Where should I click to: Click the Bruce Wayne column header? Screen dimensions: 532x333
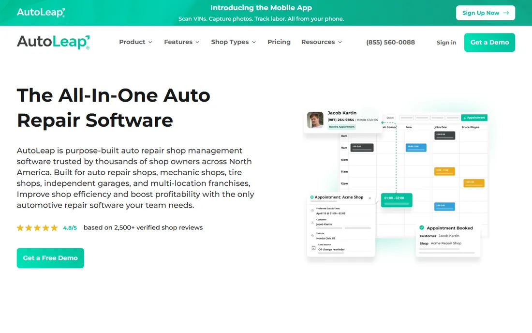(x=471, y=127)
